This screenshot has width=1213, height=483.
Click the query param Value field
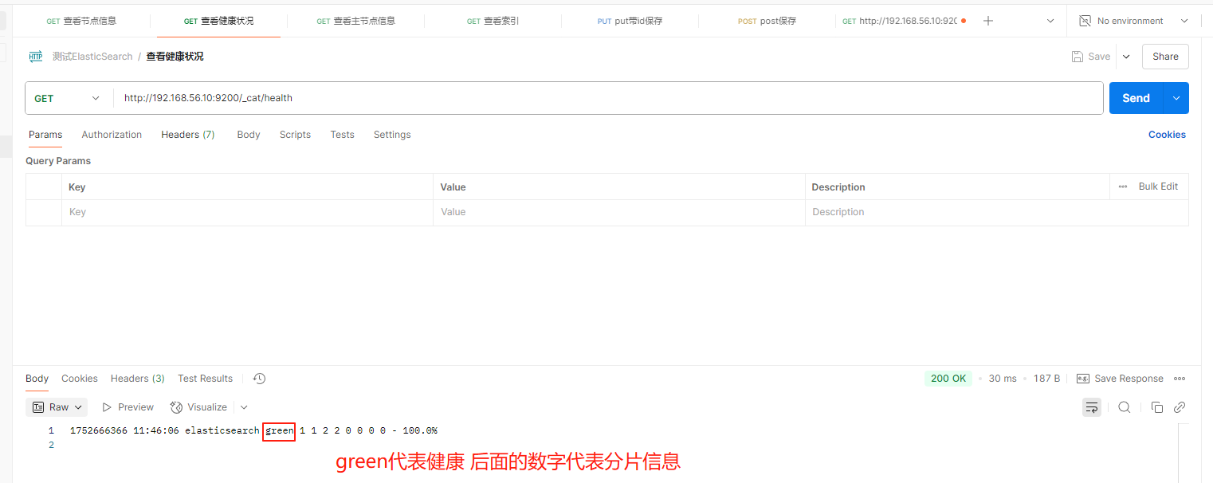tap(619, 212)
